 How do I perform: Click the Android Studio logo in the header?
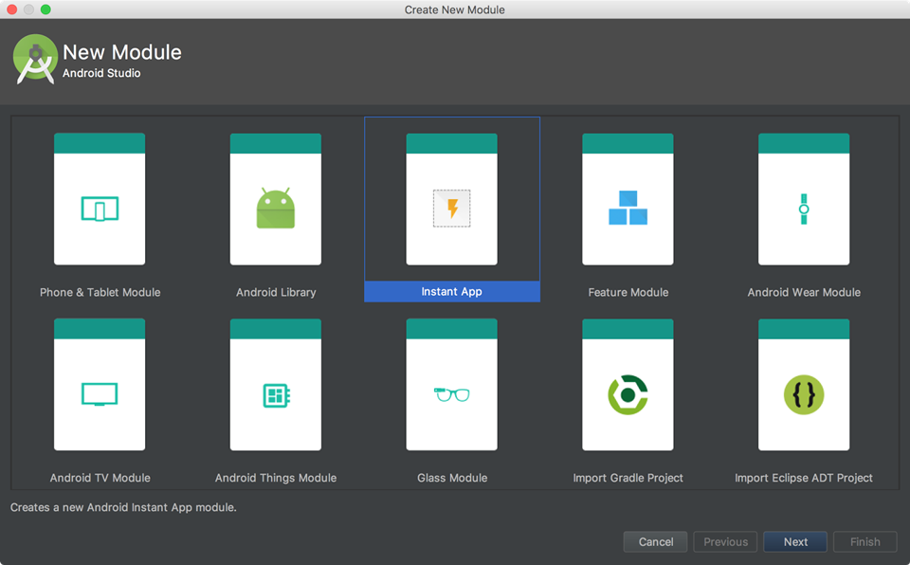pyautogui.click(x=34, y=58)
